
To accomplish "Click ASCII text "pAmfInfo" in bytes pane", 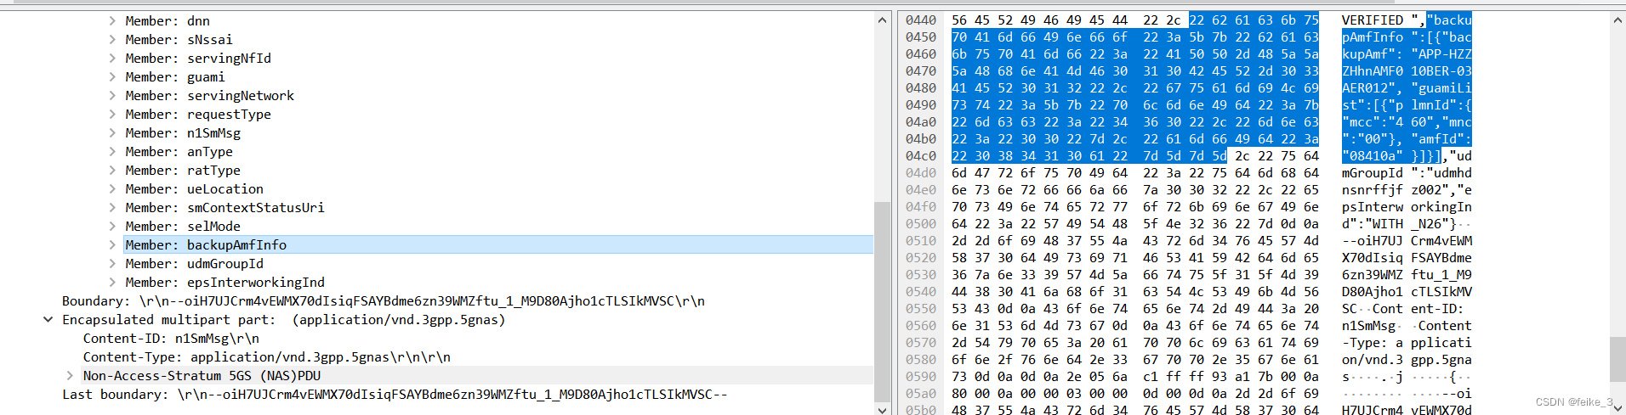I will (x=1373, y=36).
